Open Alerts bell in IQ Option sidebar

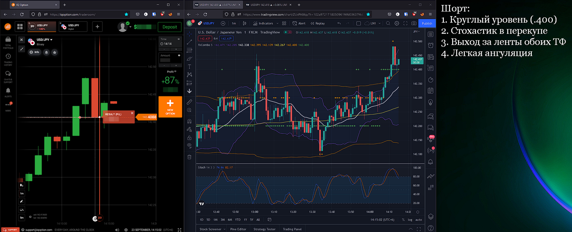(8, 92)
